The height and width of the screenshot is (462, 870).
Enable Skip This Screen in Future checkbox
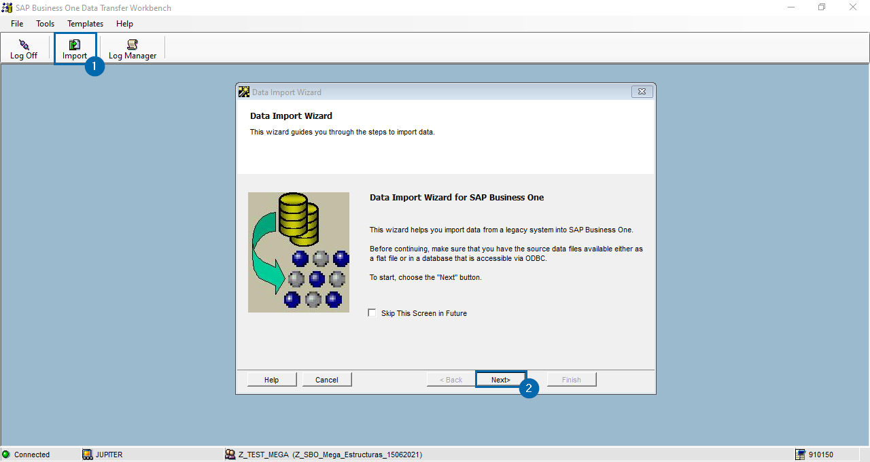372,313
